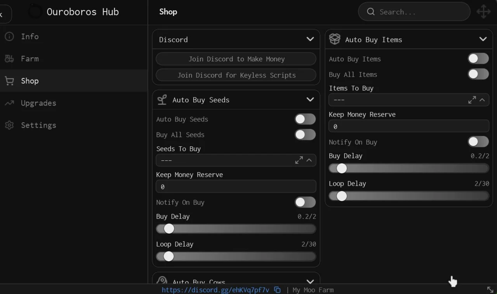Click the Info sidebar icon
Screen dimensions: 497x294
tap(9, 36)
